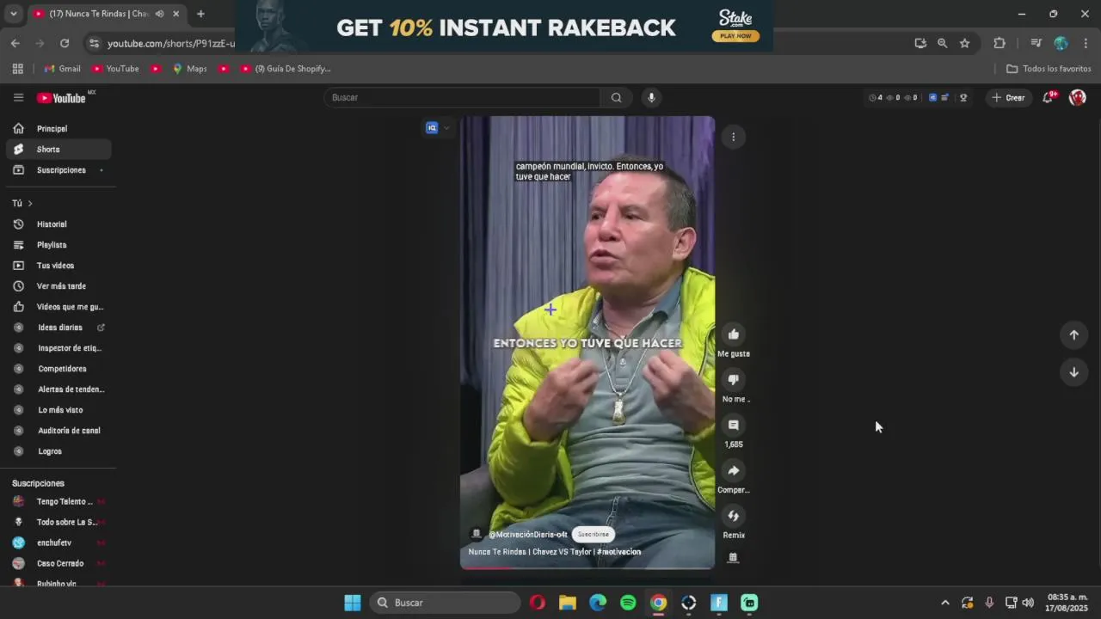
Task: Click the blue extension icon in header toolbar
Action: coord(932,97)
